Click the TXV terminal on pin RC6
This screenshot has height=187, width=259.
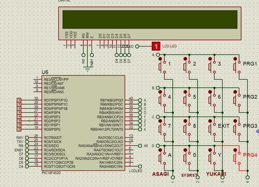[27, 142]
